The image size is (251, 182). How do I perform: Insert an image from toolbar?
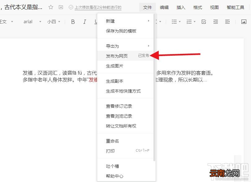coord(244,22)
